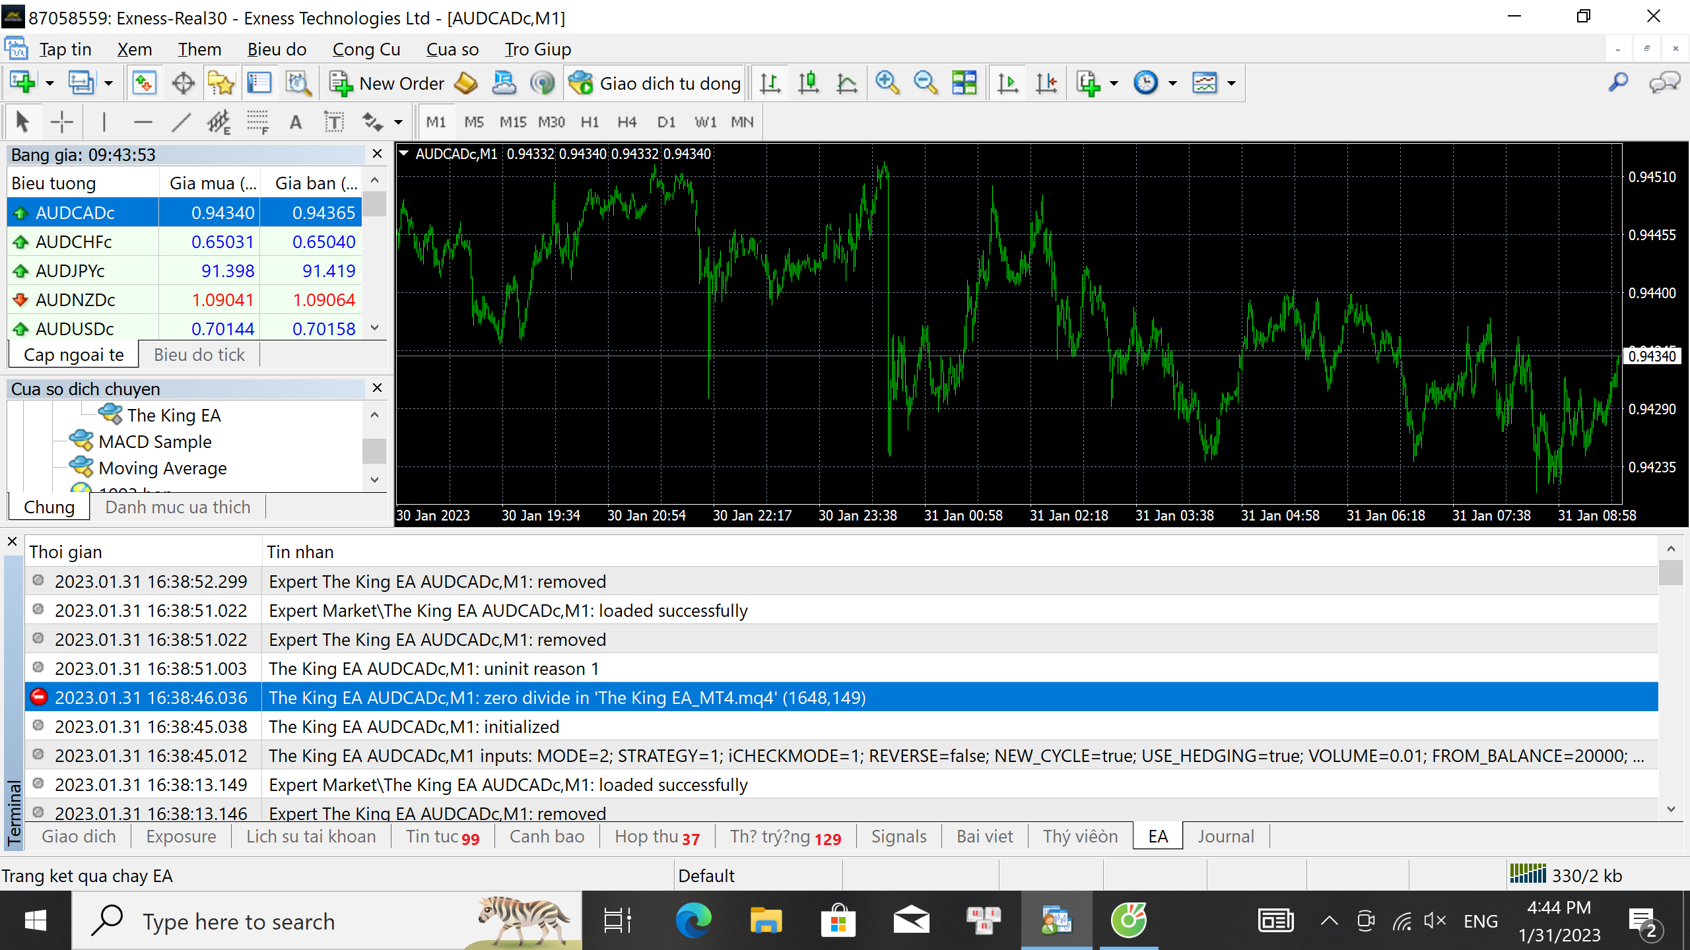Open the Bieu do menu

pos(277,49)
